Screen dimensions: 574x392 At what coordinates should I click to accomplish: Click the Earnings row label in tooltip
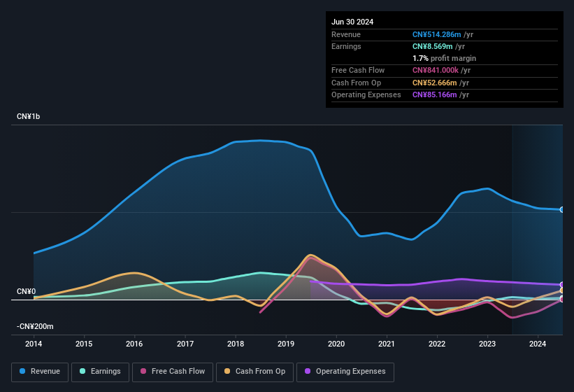(346, 46)
